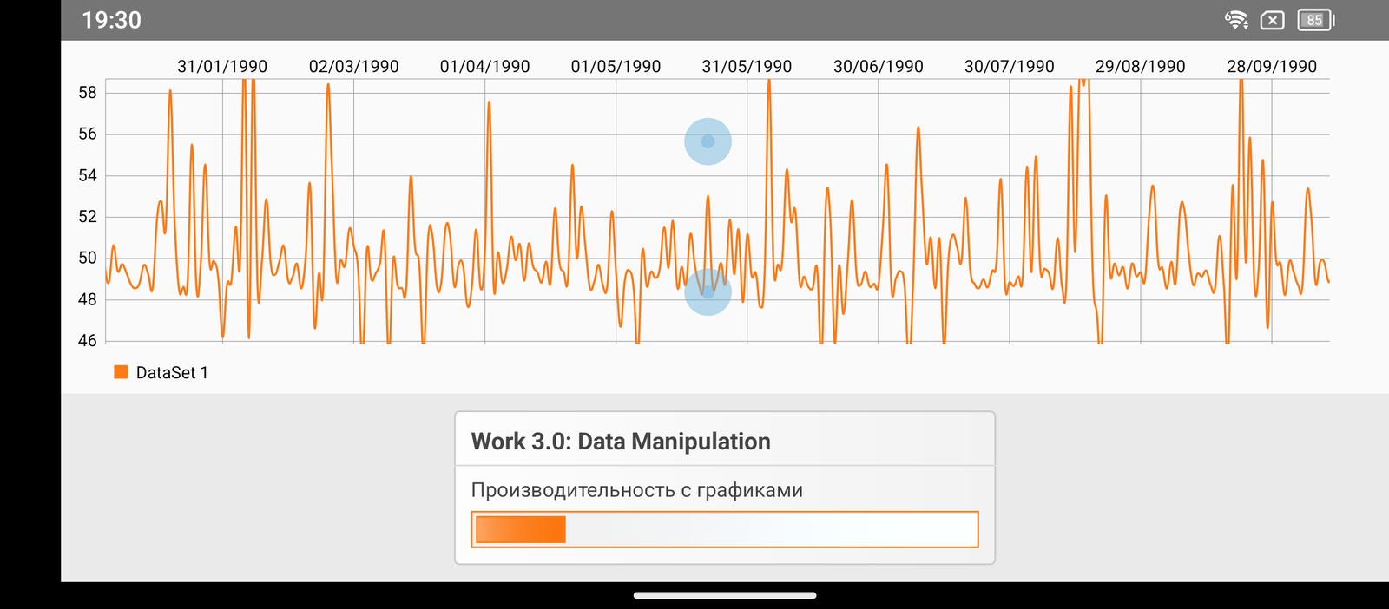Click the orange benchmark progress bar
This screenshot has height=609, width=1389.
coord(724,529)
